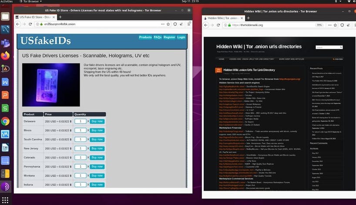Launch Google Chrome from the dock
356x205 pixels.
pos(5,121)
